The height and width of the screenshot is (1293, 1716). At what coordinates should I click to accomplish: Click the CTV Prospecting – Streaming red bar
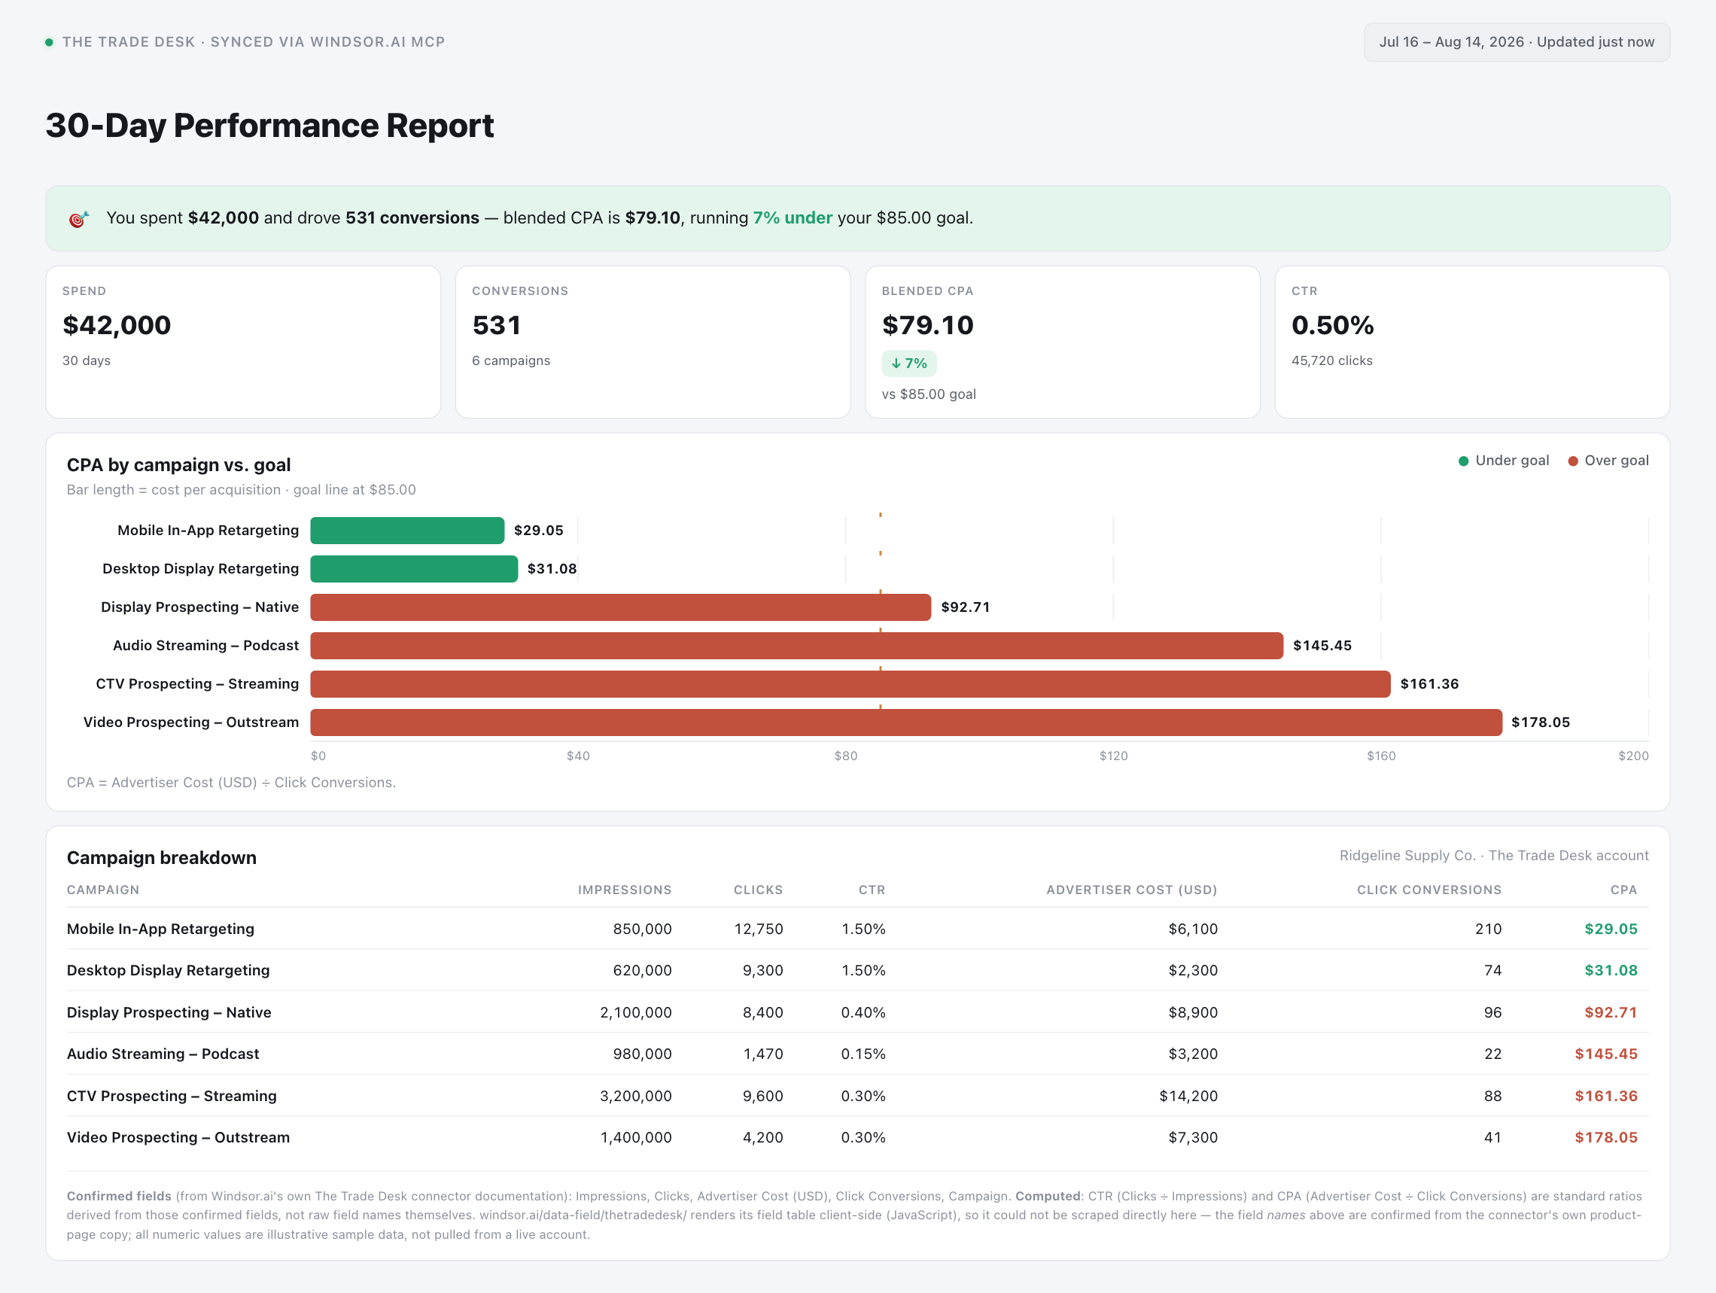(850, 684)
